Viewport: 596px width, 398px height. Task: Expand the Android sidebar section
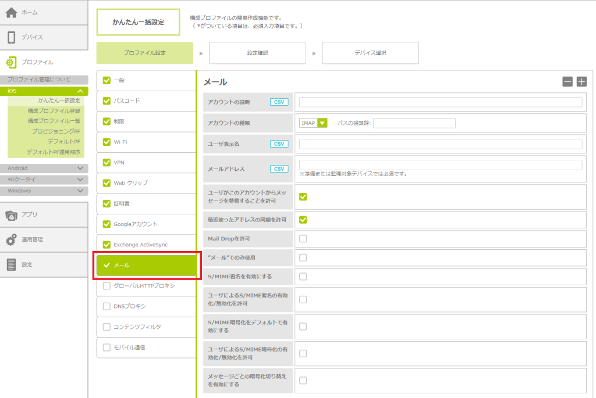coord(80,168)
